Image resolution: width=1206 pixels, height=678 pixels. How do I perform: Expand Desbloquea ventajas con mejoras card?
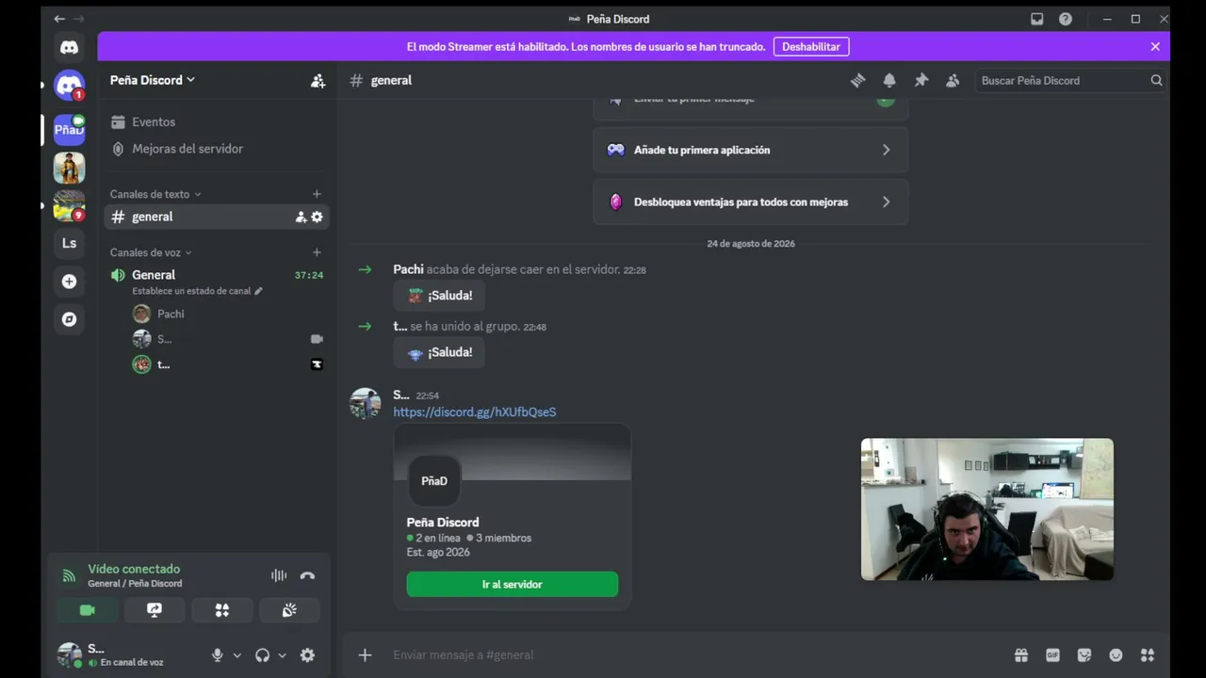(x=750, y=202)
